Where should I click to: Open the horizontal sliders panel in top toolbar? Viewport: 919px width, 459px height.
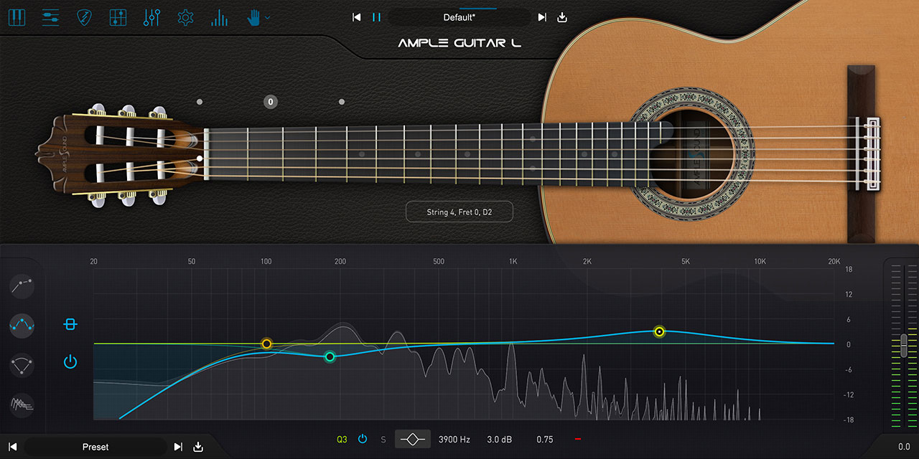point(50,17)
